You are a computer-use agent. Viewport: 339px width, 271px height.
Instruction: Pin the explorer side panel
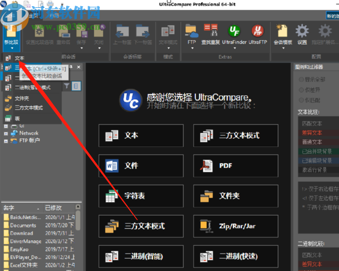pos(71,67)
